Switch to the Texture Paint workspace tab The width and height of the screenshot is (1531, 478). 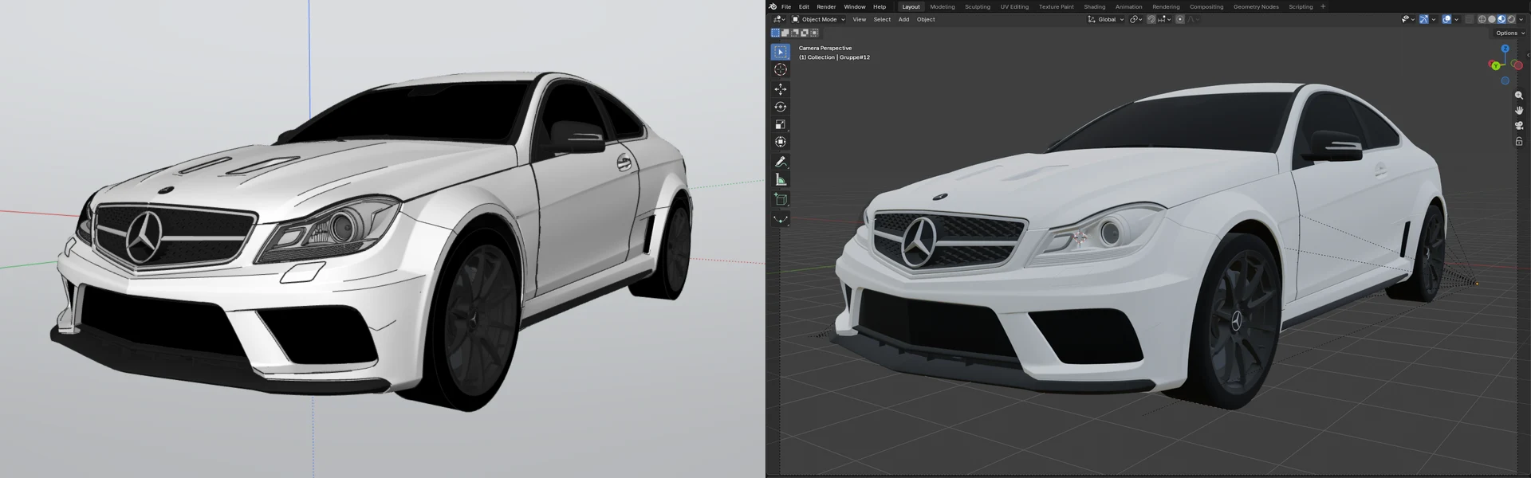click(1057, 6)
